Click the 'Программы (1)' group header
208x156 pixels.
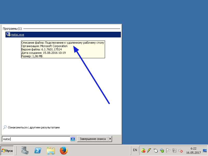[12, 29]
